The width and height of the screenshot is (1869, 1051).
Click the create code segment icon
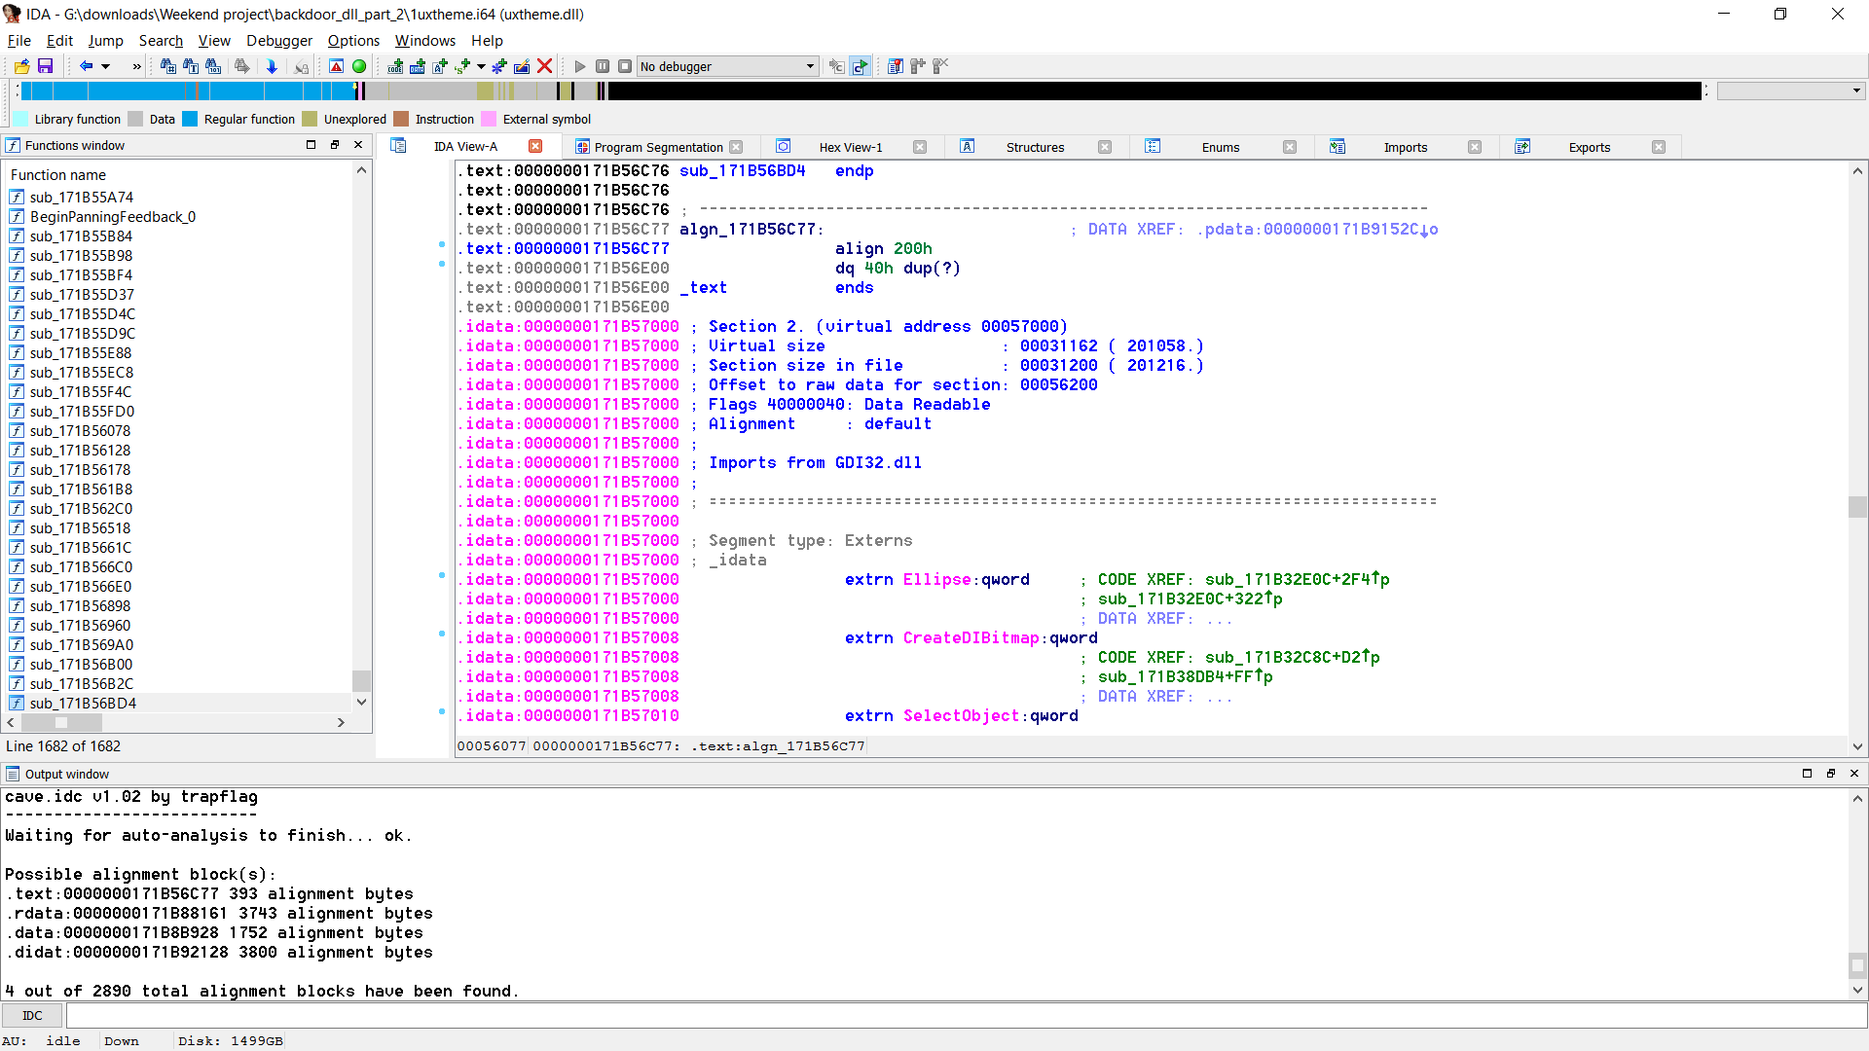coord(395,66)
